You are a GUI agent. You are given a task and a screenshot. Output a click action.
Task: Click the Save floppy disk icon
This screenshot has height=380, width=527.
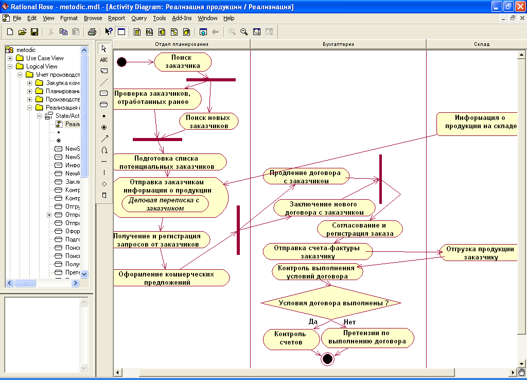(34, 32)
